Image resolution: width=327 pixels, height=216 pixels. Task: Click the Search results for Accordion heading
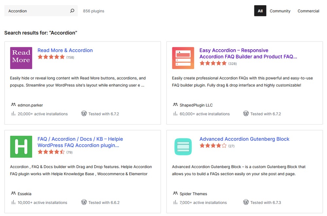tap(41, 33)
